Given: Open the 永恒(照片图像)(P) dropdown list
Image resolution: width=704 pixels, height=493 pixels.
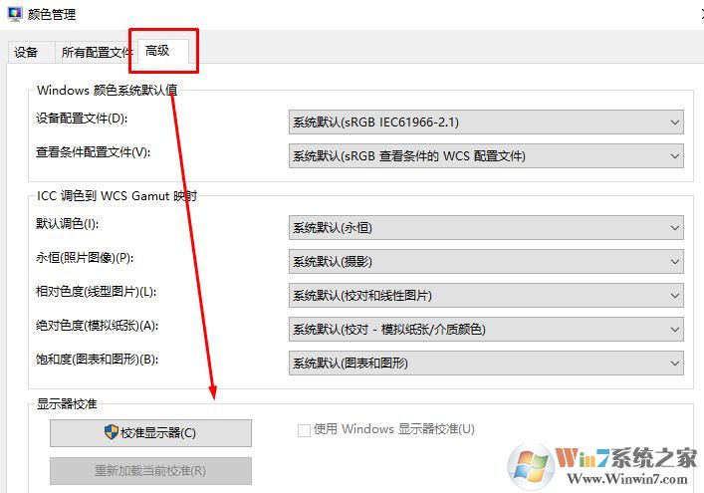Looking at the screenshot, I should point(485,262).
